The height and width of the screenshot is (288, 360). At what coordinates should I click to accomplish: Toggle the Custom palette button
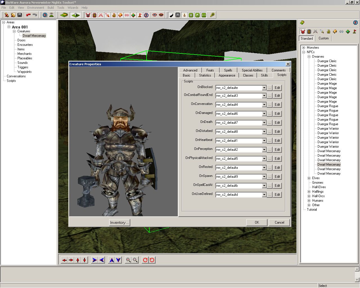point(323,38)
